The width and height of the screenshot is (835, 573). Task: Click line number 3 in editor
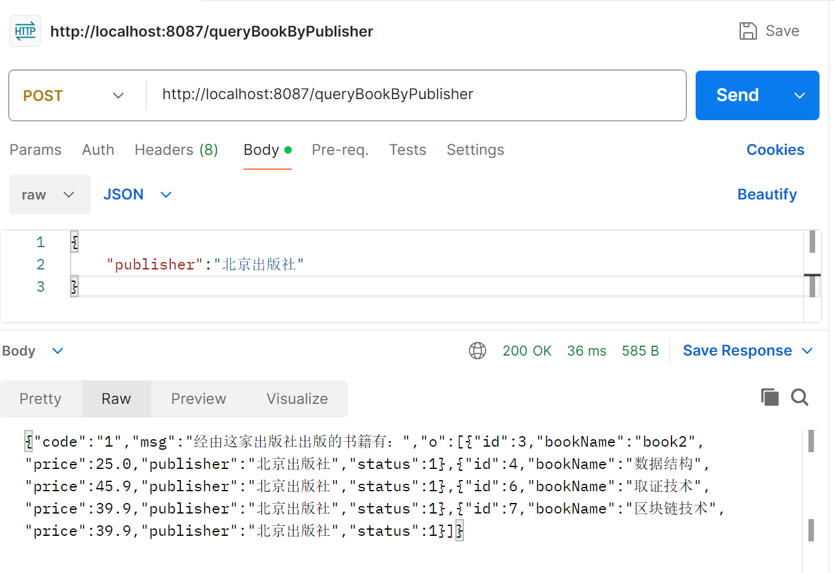point(40,287)
